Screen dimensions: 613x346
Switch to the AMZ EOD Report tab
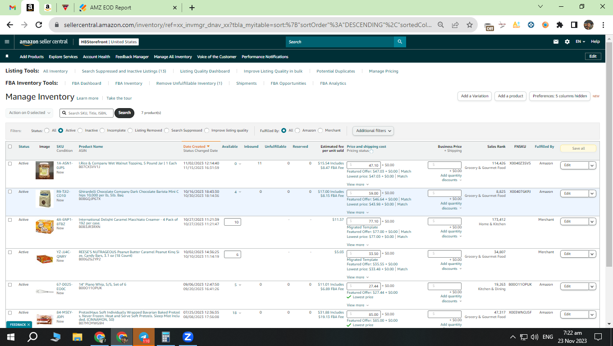click(128, 8)
